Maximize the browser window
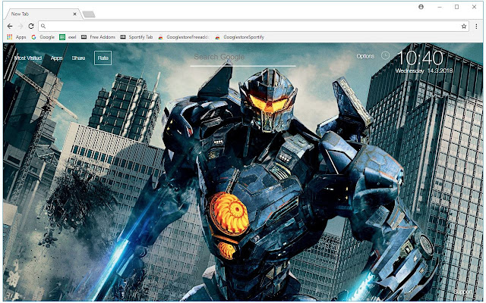The image size is (486, 303). coord(456,7)
